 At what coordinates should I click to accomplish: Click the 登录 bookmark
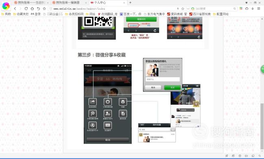pyautogui.click(x=36, y=14)
